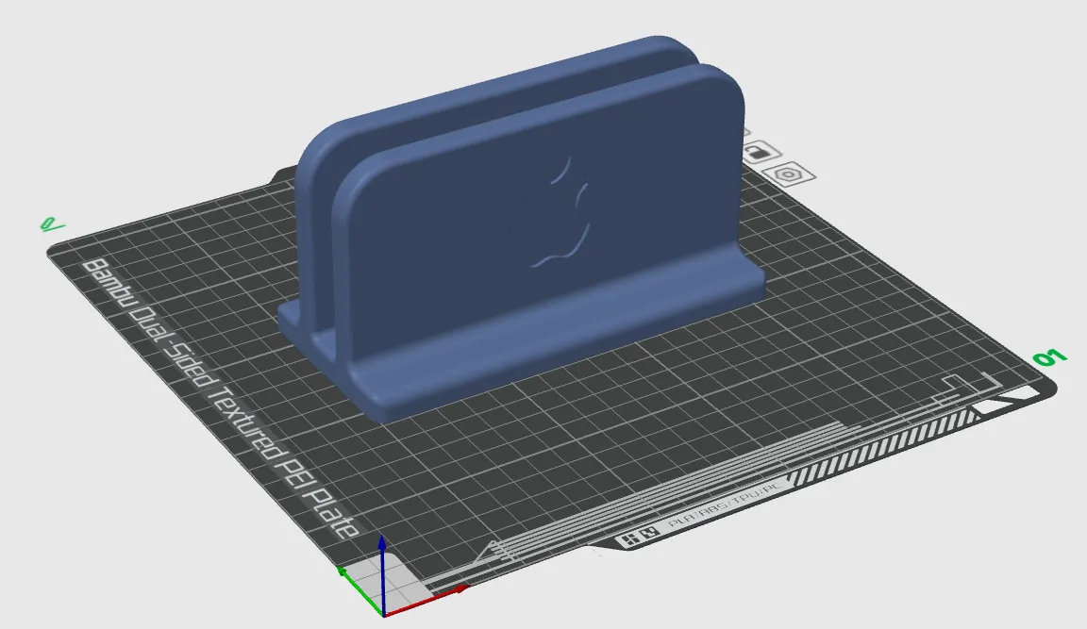Click the PLA/ABS/TPU/PC label on plate
This screenshot has height=629, width=1087.
pos(725,505)
